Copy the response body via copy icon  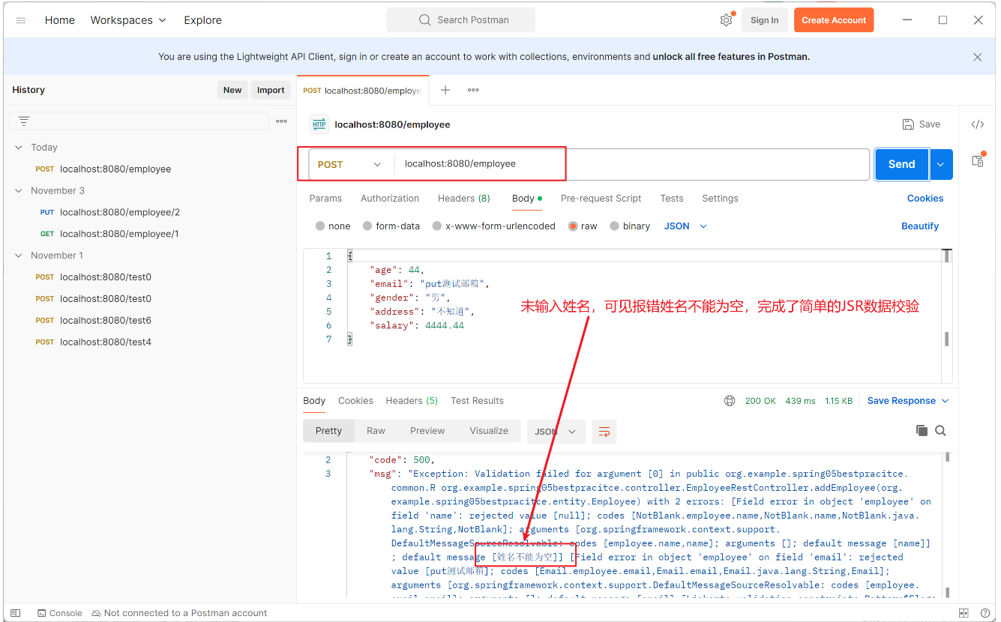[922, 431]
